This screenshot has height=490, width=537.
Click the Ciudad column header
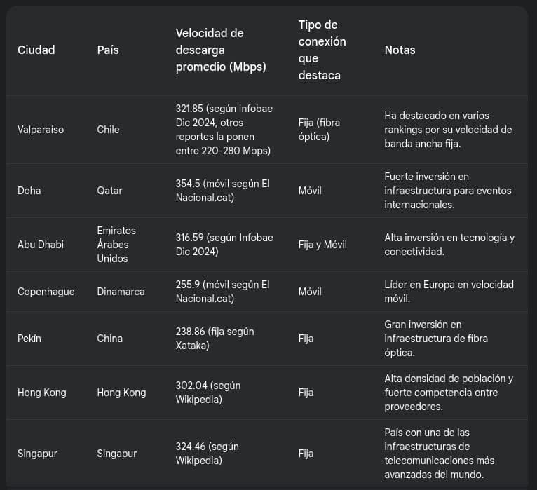pyautogui.click(x=36, y=50)
